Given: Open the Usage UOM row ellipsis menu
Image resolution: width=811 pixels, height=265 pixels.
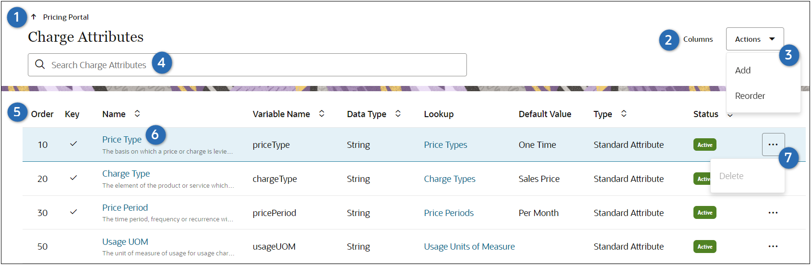Looking at the screenshot, I should point(773,246).
